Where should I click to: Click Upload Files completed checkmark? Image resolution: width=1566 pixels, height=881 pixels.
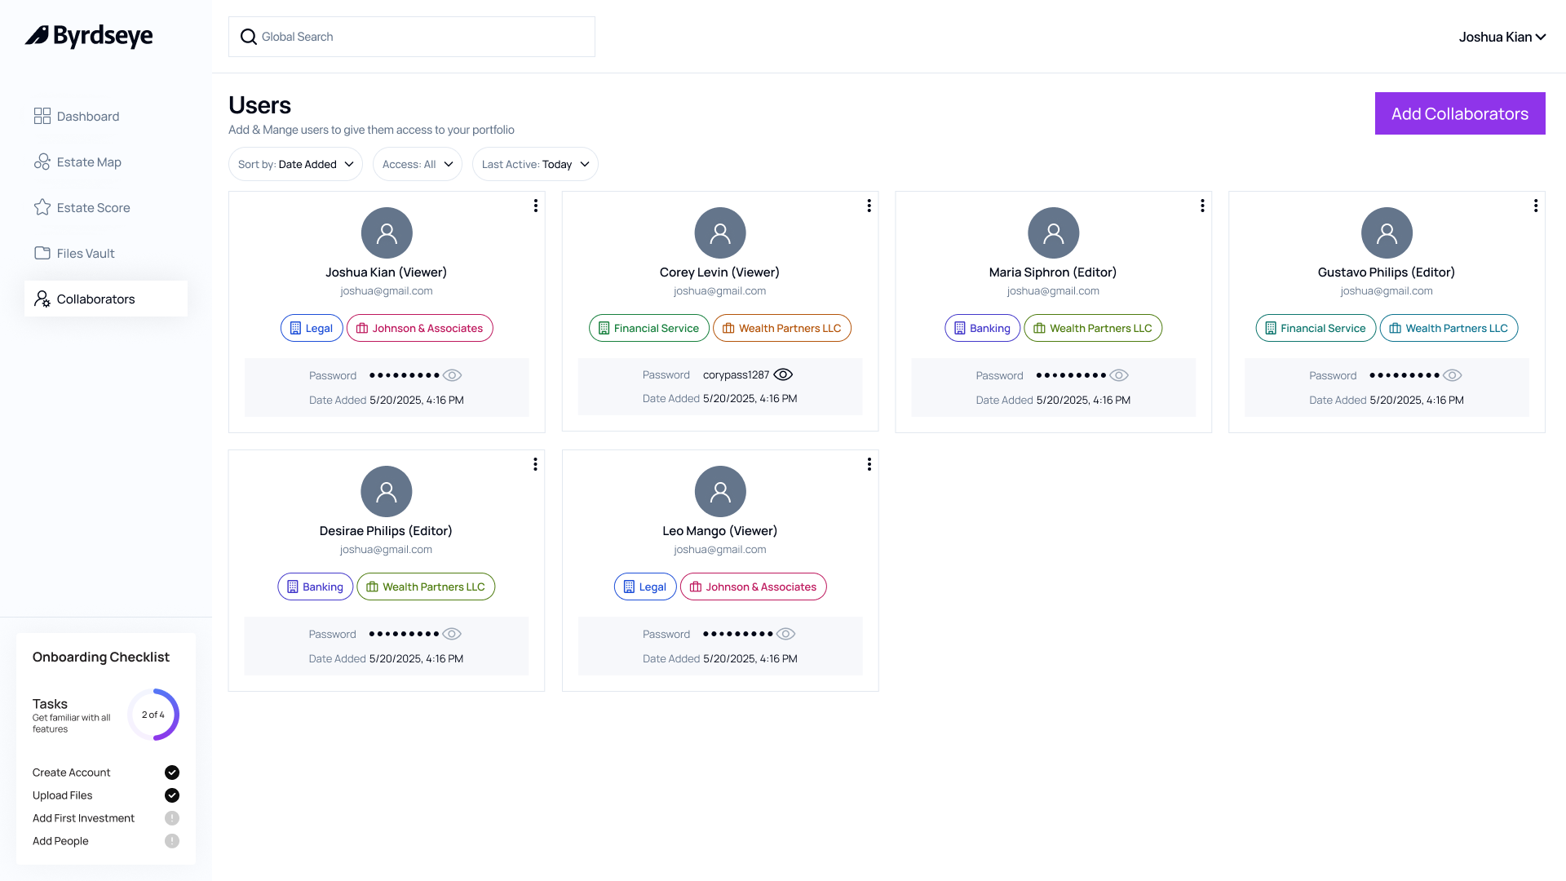point(172,795)
